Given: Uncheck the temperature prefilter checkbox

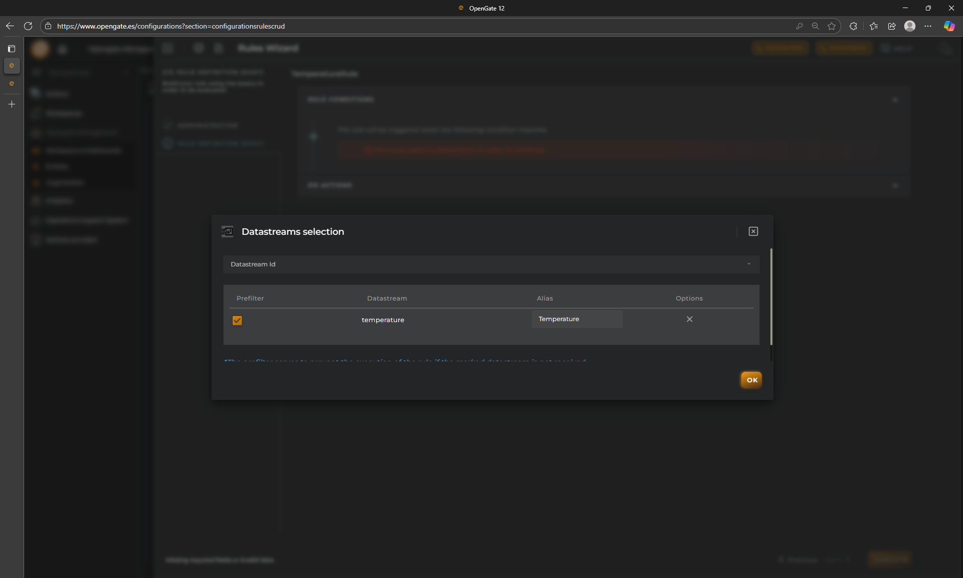Looking at the screenshot, I should click(237, 320).
